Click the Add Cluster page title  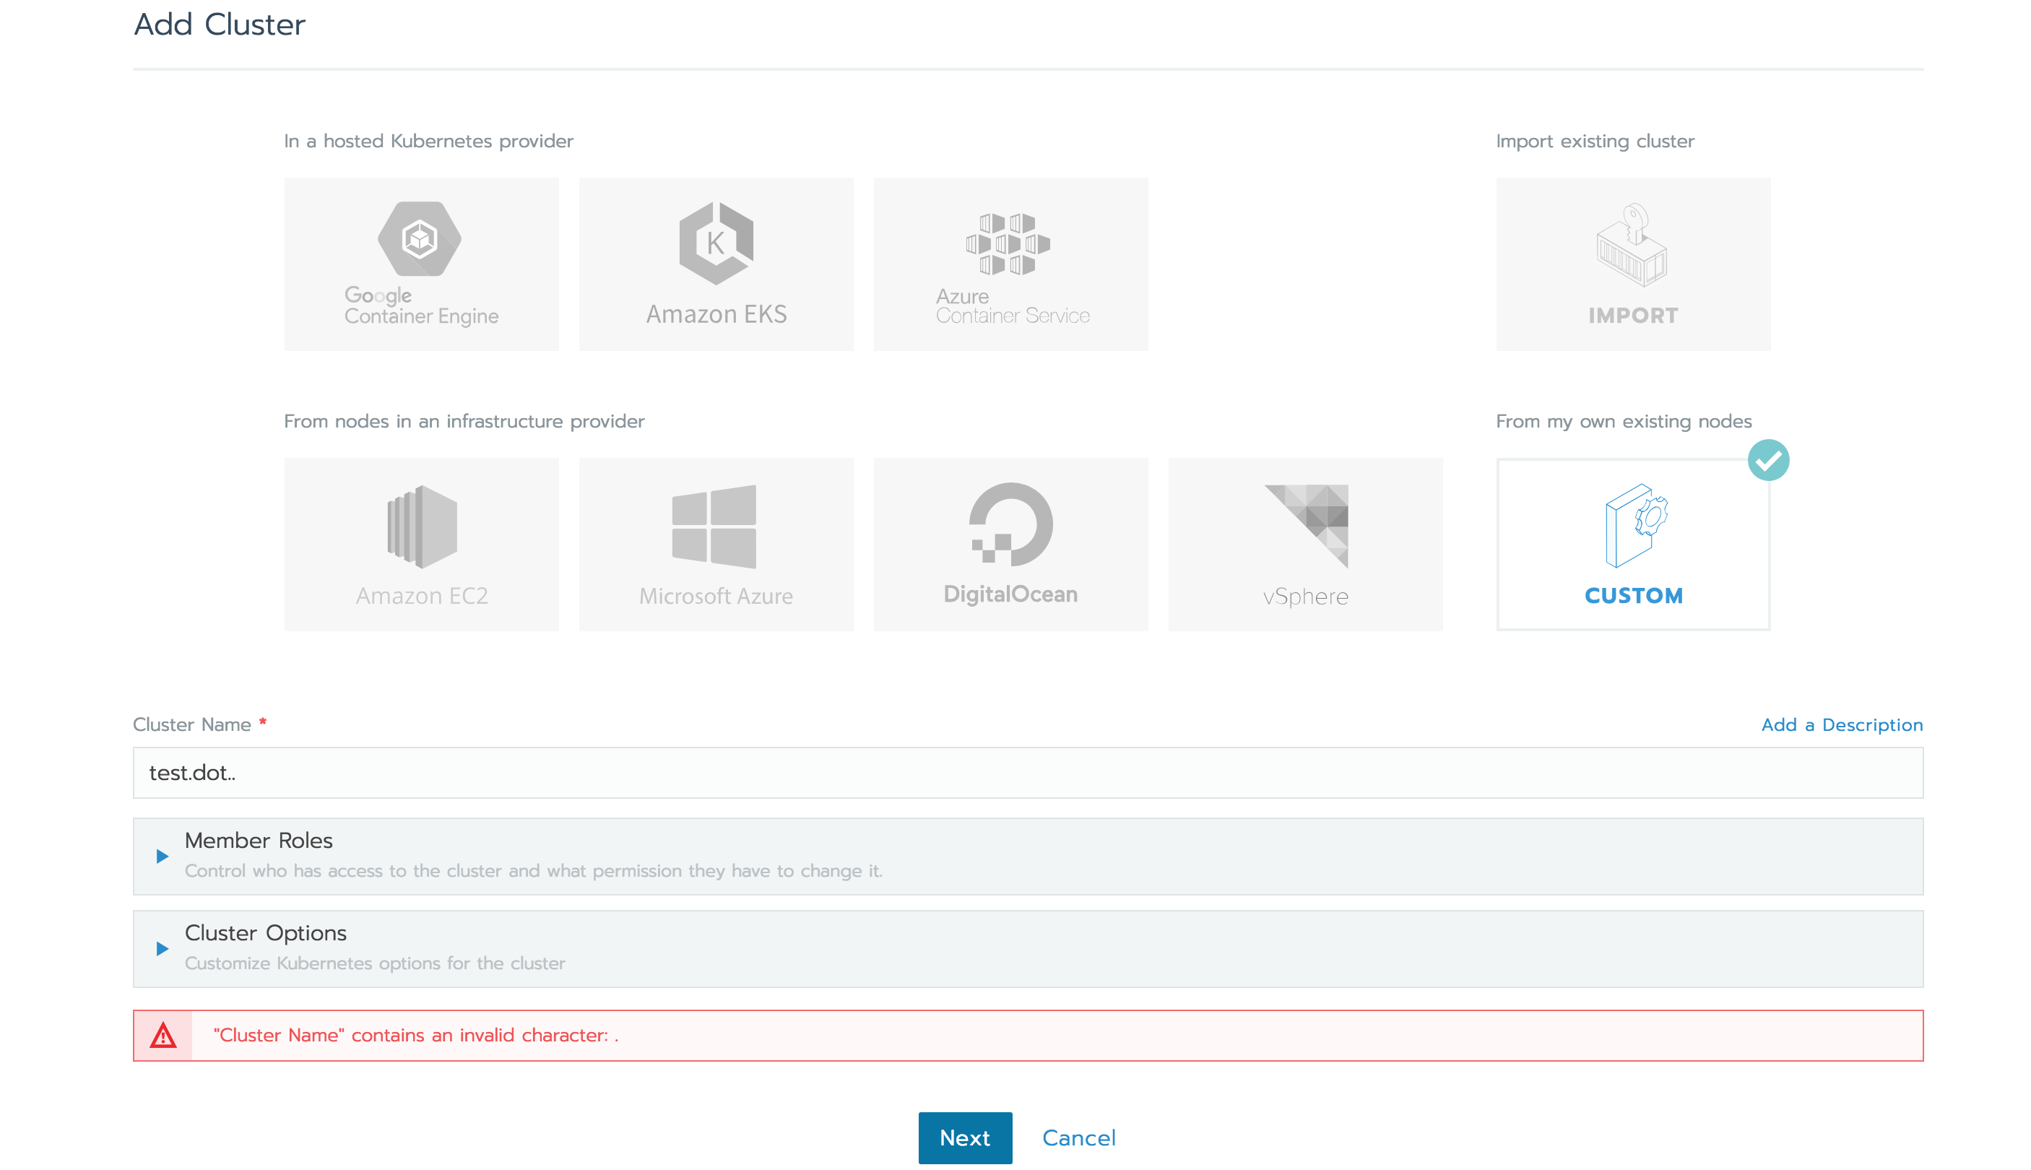(220, 24)
